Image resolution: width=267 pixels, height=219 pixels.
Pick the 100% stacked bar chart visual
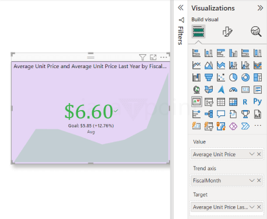pyautogui.click(x=245, y=53)
